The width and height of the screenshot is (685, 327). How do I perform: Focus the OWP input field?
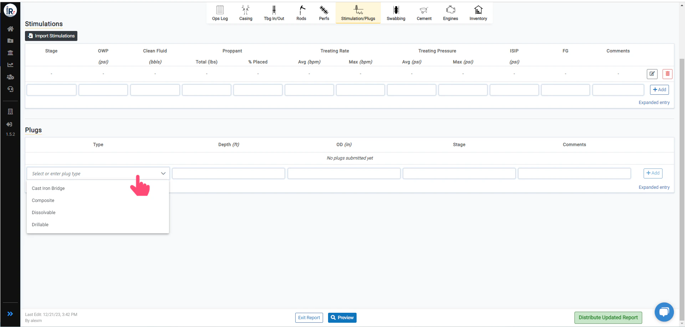click(x=103, y=90)
